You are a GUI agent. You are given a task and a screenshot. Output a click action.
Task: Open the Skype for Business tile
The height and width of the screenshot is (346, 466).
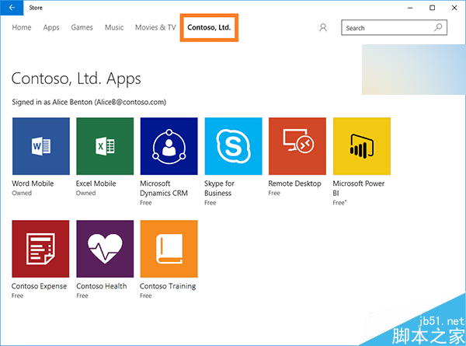point(233,146)
